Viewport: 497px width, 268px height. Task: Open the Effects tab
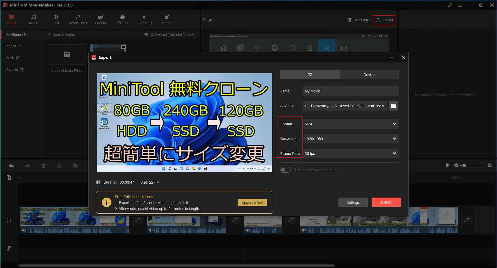(x=100, y=20)
